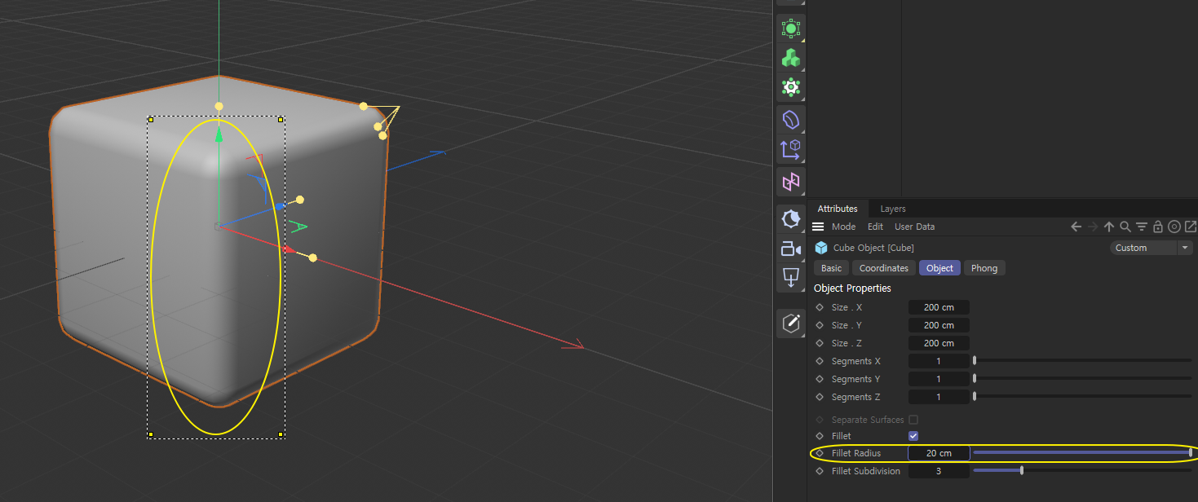The image size is (1198, 502).
Task: Click the Size . X value field
Action: click(939, 307)
